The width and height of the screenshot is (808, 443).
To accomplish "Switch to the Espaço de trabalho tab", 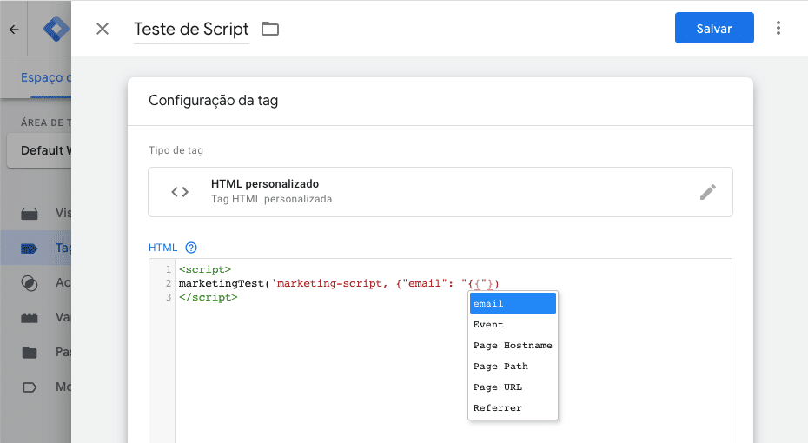I will click(x=45, y=76).
